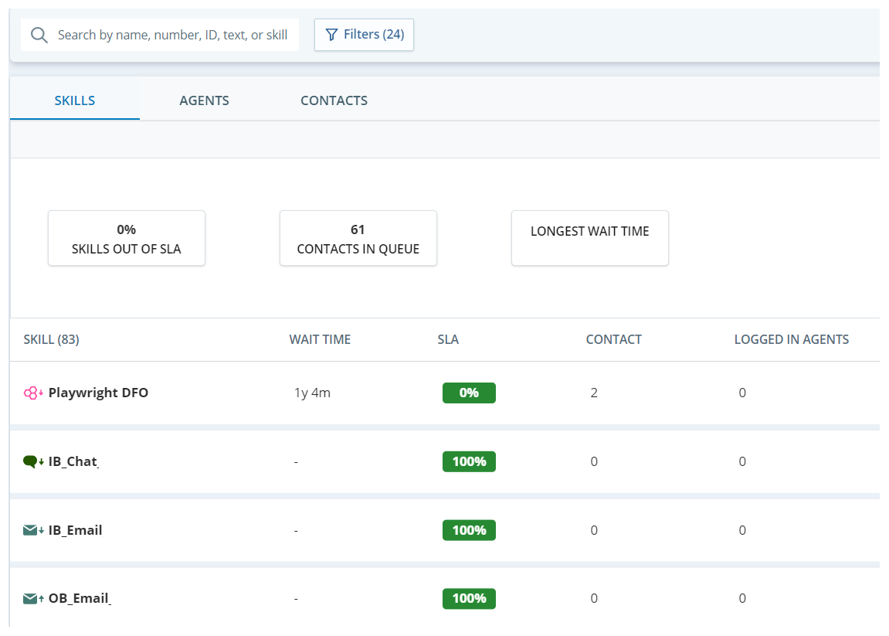Click the filter funnel icon
This screenshot has width=889, height=636.
click(331, 35)
